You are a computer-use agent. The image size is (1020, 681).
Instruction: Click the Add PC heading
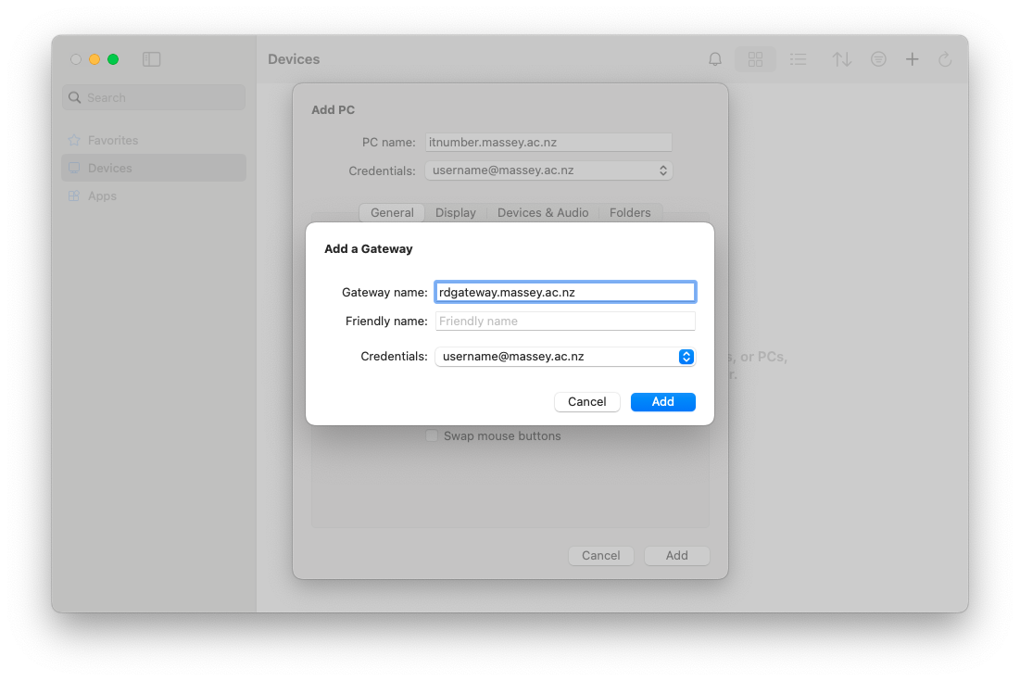334,110
